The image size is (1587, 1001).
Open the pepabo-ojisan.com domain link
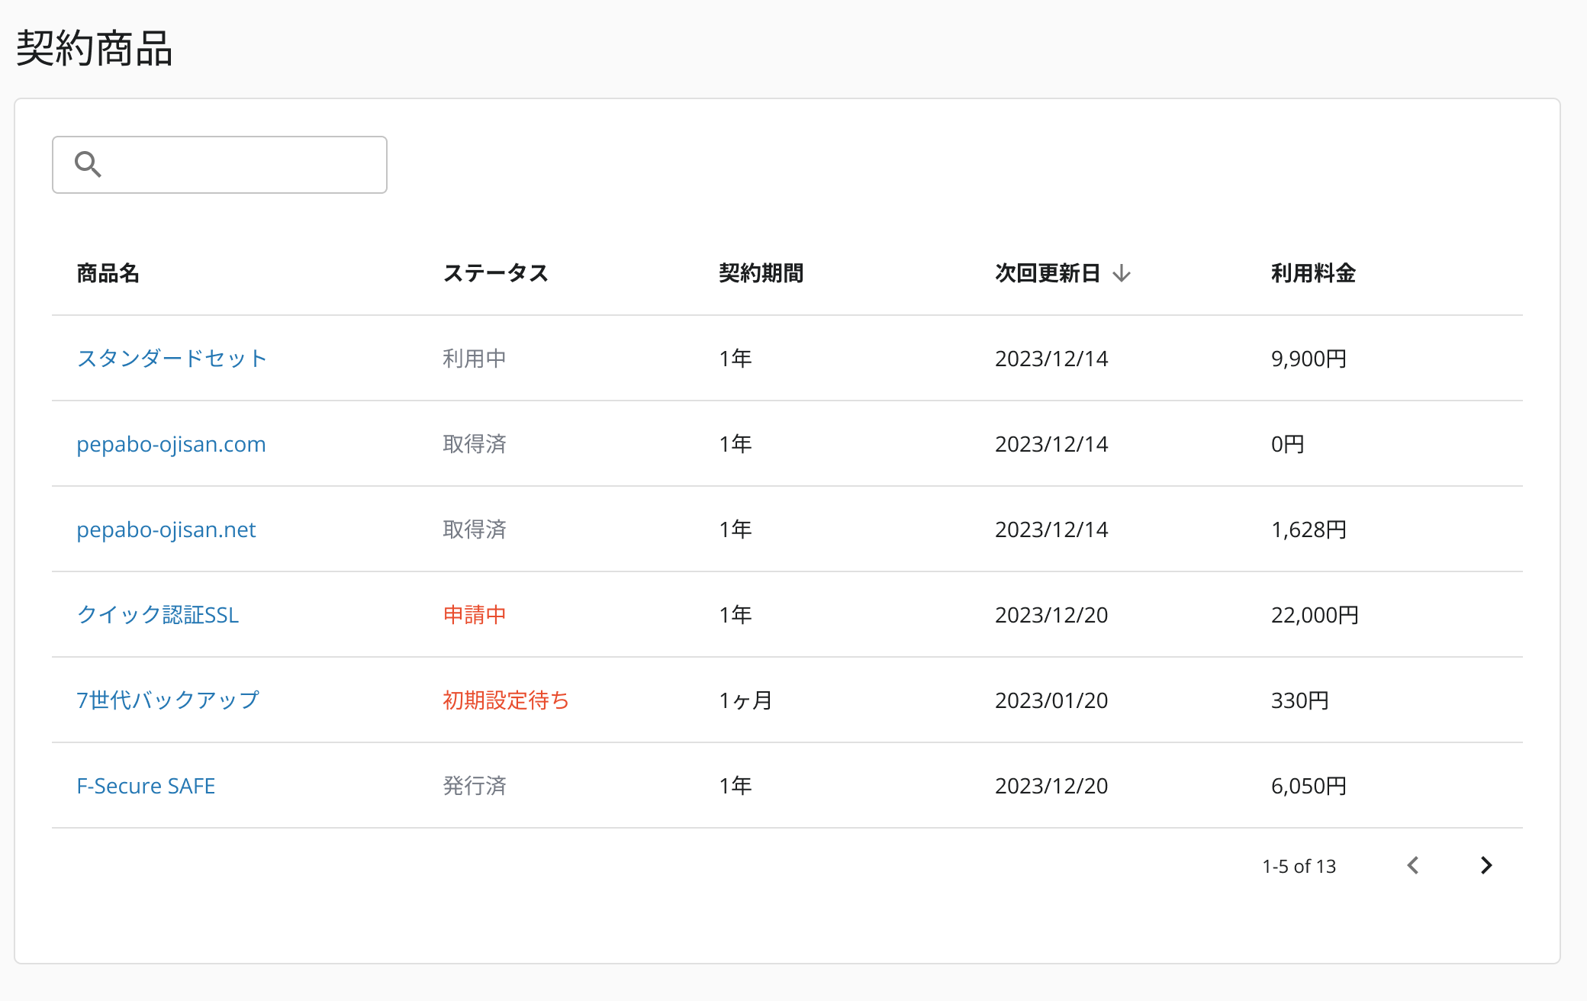pyautogui.click(x=171, y=444)
